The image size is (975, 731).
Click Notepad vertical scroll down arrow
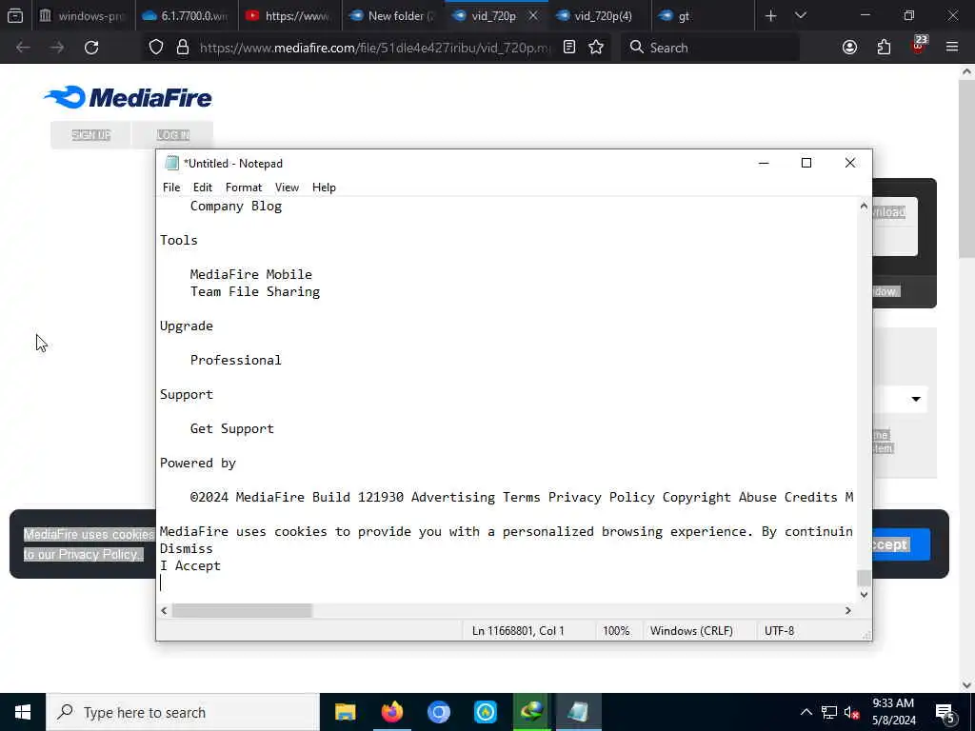click(x=863, y=595)
